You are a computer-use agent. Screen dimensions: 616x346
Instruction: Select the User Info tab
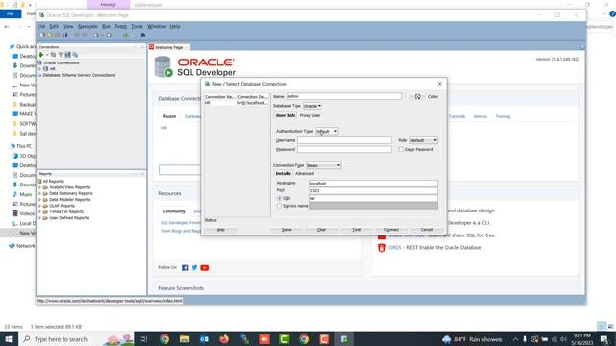[x=286, y=115]
